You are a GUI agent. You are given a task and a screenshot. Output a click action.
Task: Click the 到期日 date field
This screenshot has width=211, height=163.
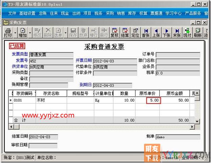[x=113, y=86]
